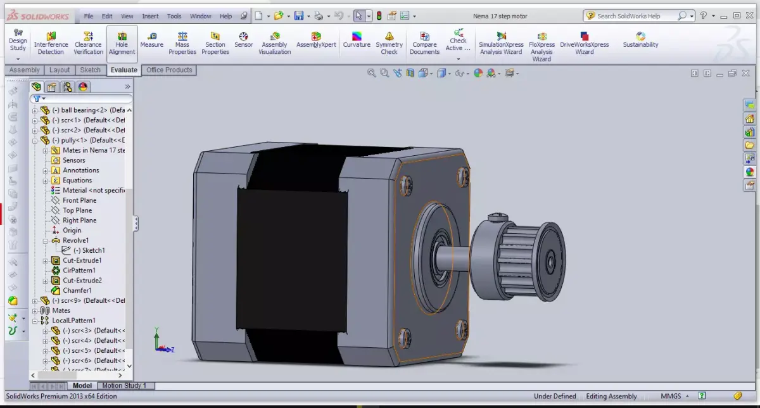Open the File menu

tap(89, 16)
